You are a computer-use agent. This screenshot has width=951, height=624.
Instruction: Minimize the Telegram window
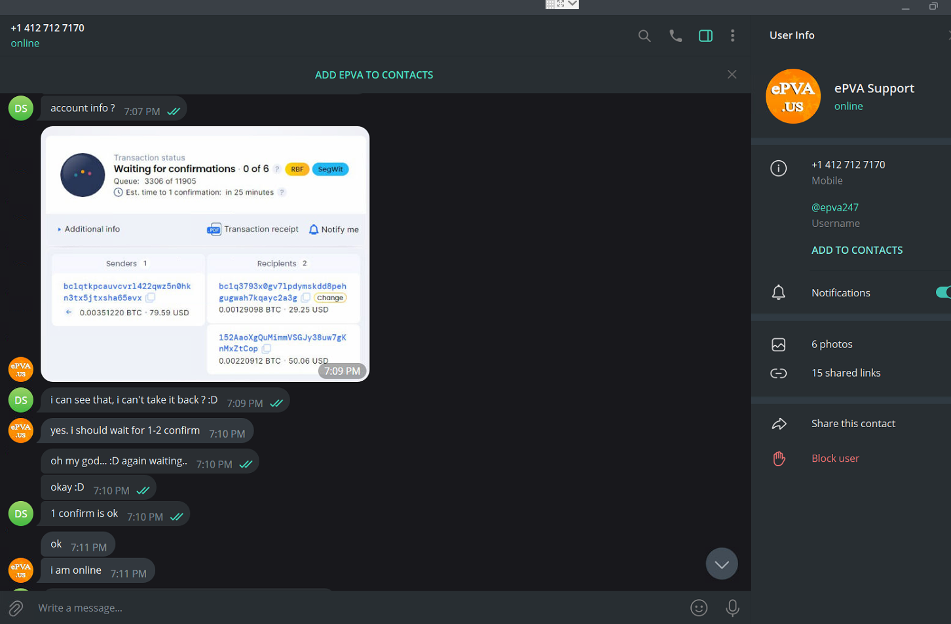[x=906, y=7]
